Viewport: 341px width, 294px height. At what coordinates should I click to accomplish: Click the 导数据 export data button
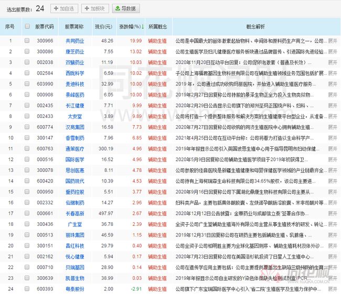click(x=126, y=8)
